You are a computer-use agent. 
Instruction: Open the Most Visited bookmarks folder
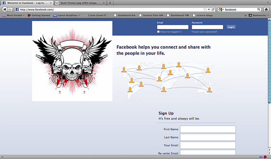pos(14,15)
